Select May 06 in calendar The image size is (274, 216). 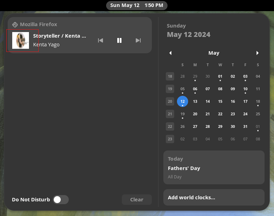tap(195, 89)
